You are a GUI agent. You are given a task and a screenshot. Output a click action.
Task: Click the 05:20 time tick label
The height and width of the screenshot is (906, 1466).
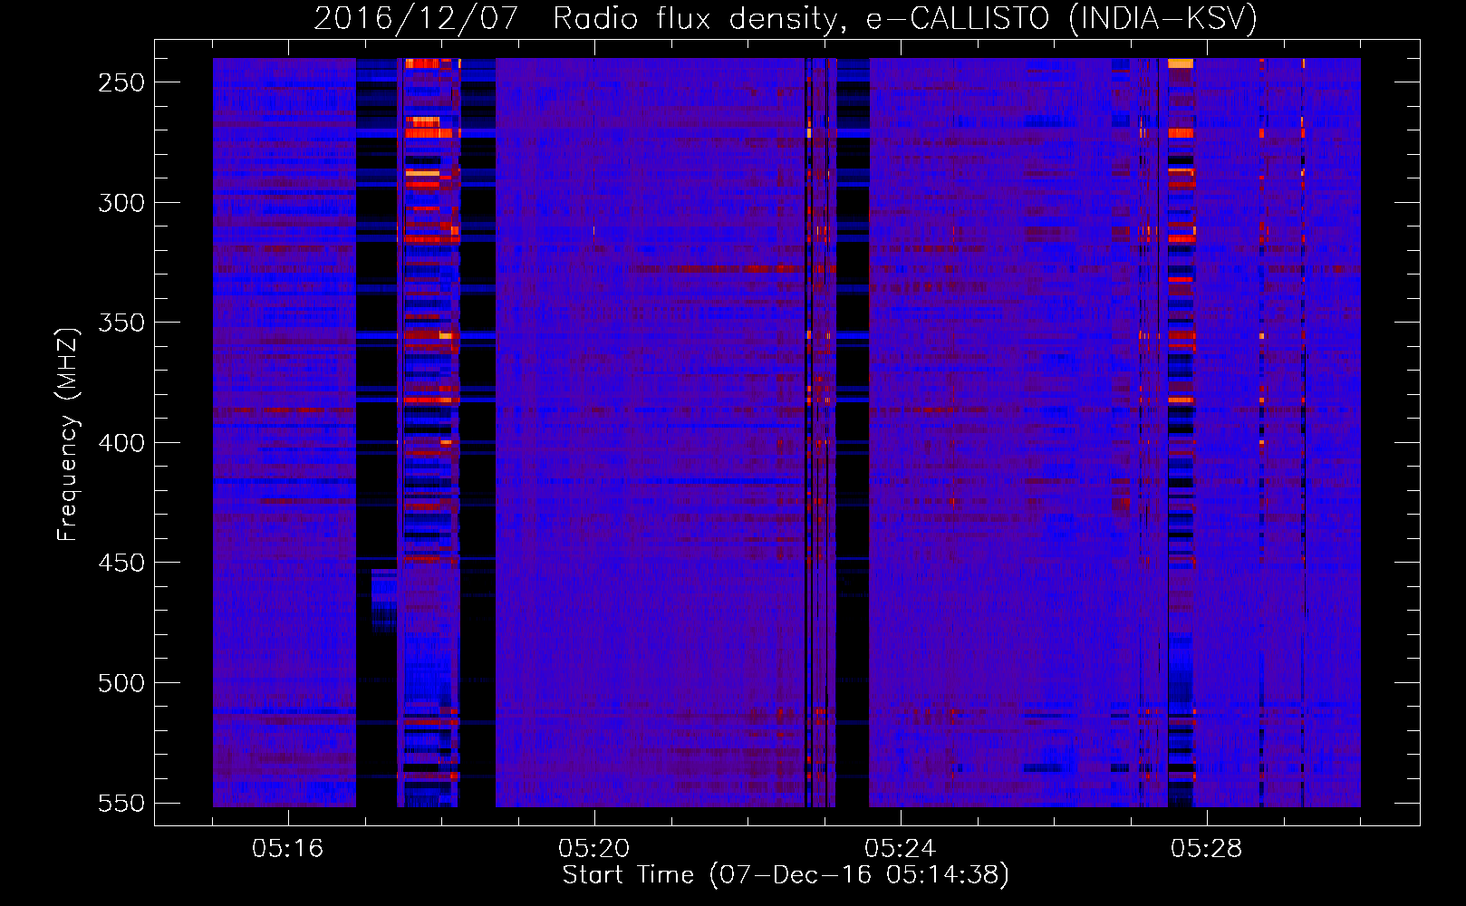[x=594, y=849]
